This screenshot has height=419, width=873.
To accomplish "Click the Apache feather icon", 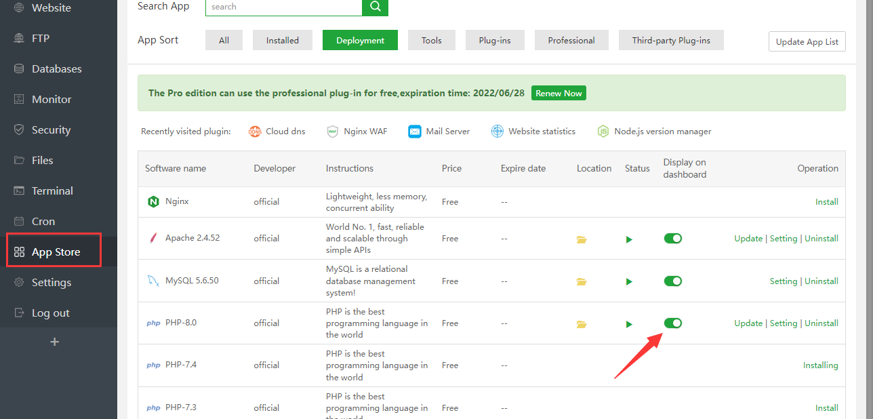I will click(x=153, y=238).
